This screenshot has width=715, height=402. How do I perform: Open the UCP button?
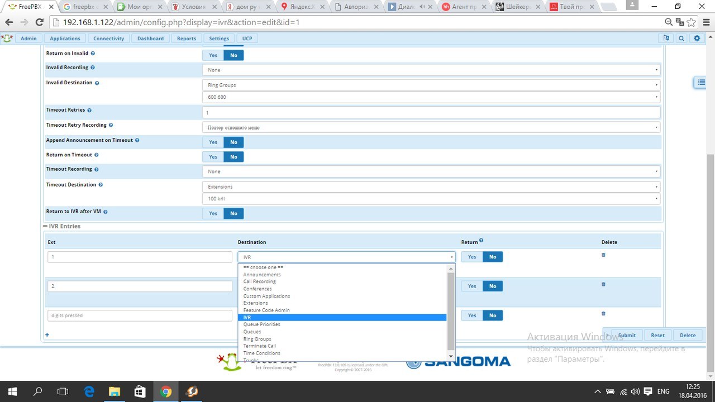click(x=247, y=39)
